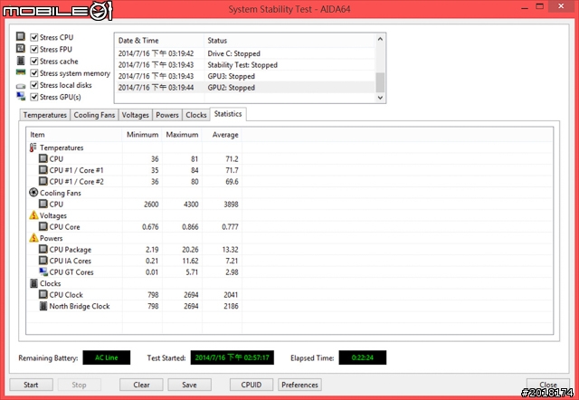The width and height of the screenshot is (579, 400).
Task: Click the Item column header
Action: pyautogui.click(x=74, y=135)
